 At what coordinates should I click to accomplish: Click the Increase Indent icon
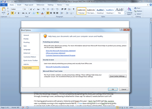pyautogui.click(x=65, y=9)
